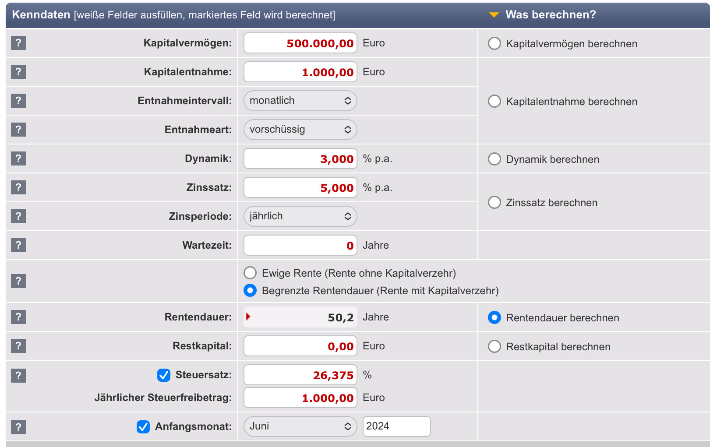This screenshot has height=447, width=717.
Task: Open the Zinsperiode dropdown set to jährlich
Action: pos(300,216)
